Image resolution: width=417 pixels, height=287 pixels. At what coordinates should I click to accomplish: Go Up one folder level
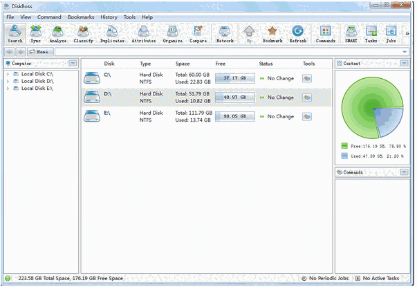249,33
